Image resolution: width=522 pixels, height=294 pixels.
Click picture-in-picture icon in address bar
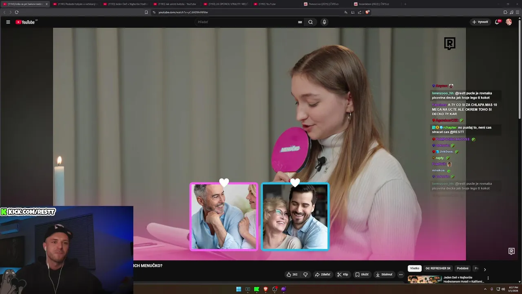coord(353,12)
